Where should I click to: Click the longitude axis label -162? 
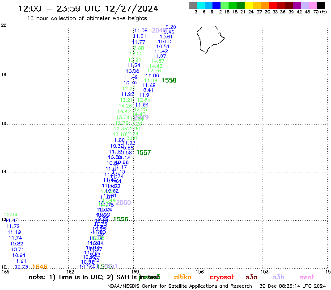(x=69, y=272)
